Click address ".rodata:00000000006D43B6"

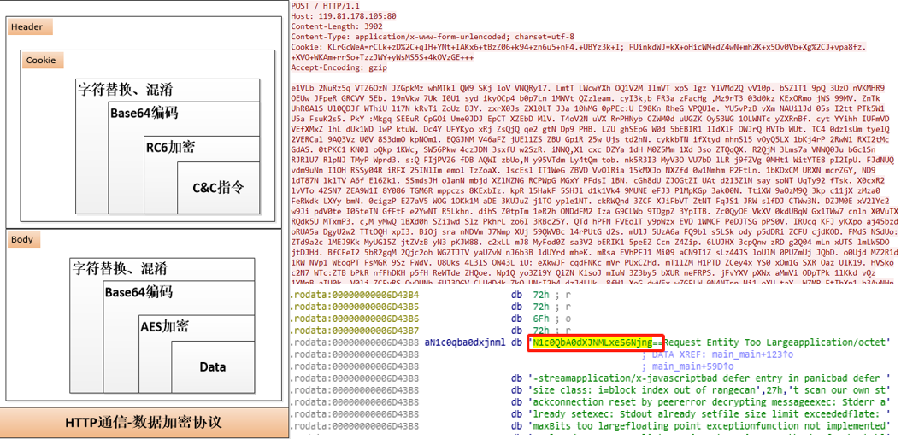tap(355, 319)
